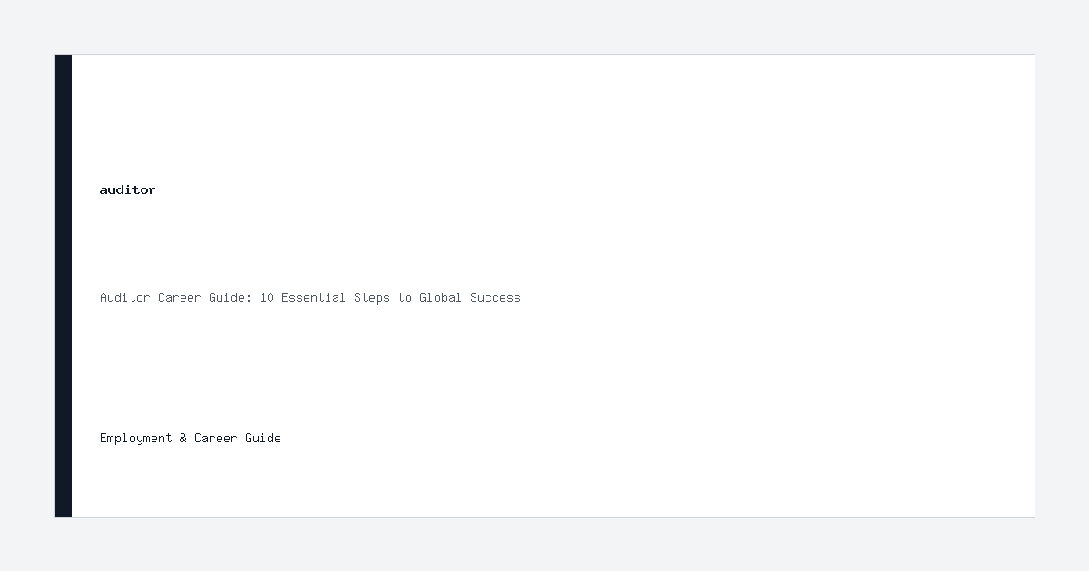Image resolution: width=1089 pixels, height=571 pixels.
Task: Click the word "Employment" in the category
Action: click(136, 438)
